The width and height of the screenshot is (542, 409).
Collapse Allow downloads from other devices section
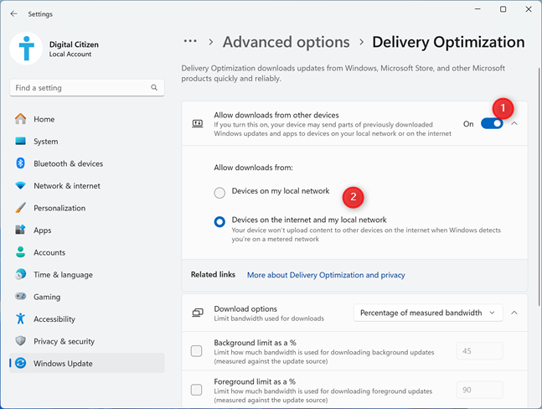pyautogui.click(x=514, y=123)
